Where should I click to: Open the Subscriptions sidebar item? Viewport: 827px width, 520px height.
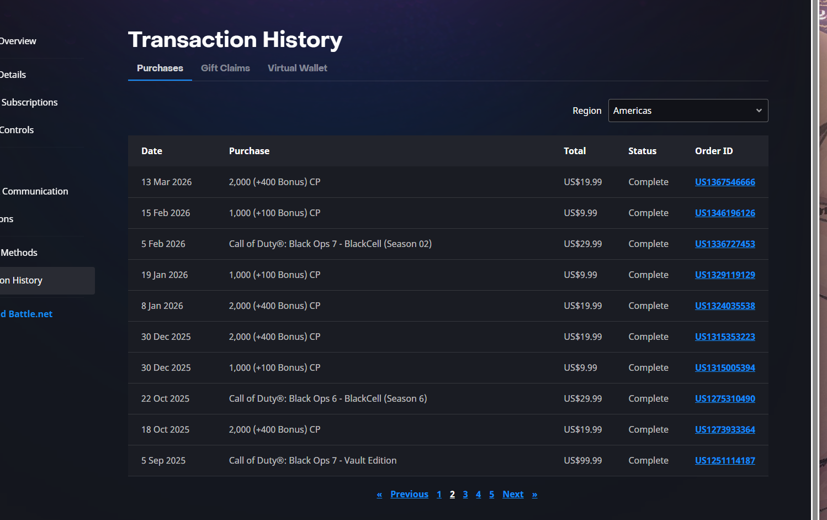point(29,102)
